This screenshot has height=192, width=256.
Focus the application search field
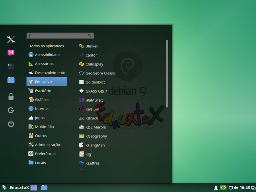(x=60, y=36)
